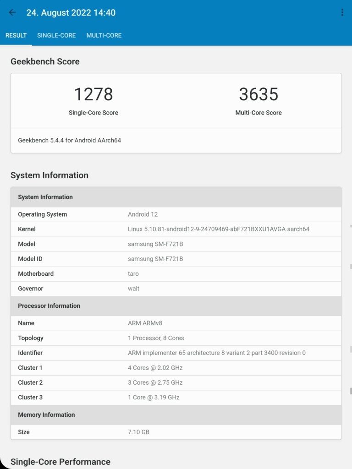Switch to the MULTI-CORE tab
Image resolution: width=352 pixels, height=469 pixels.
pos(104,35)
